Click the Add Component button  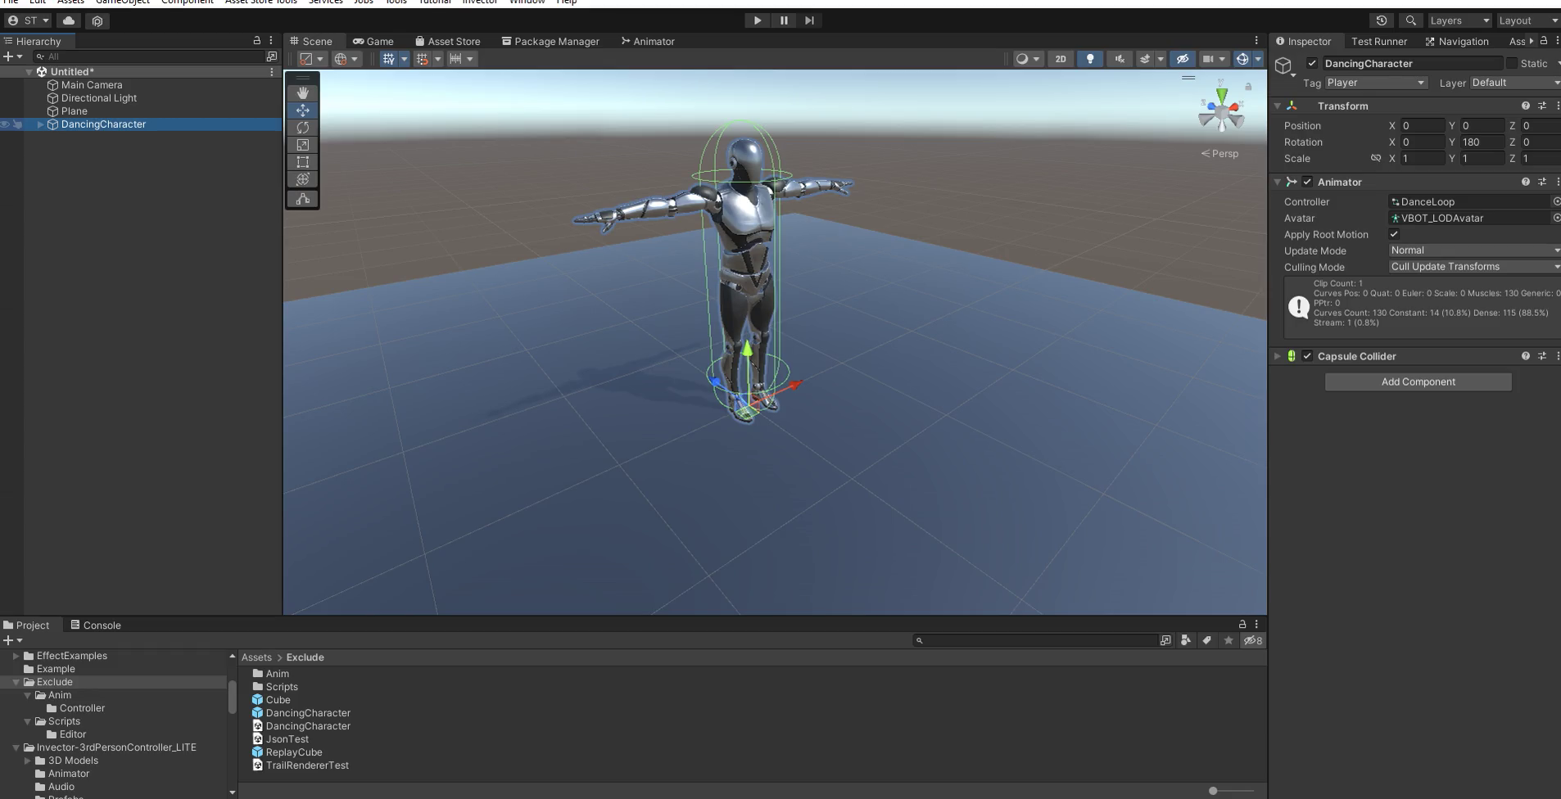point(1418,381)
